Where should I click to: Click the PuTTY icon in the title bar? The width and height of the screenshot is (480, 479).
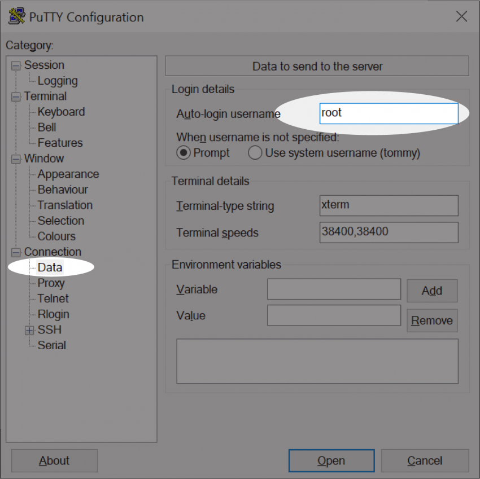tap(16, 16)
